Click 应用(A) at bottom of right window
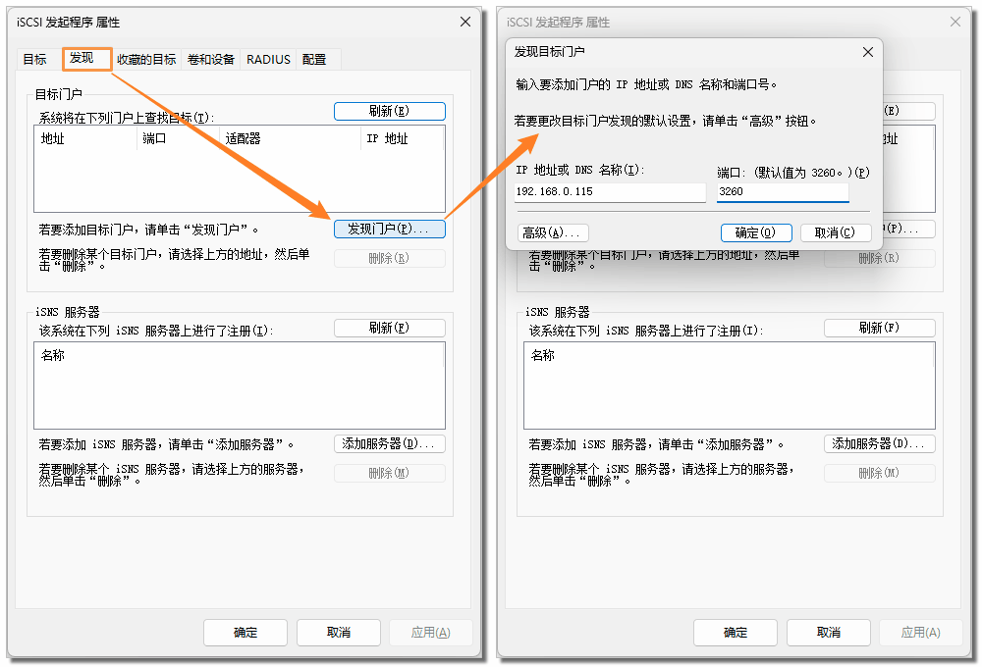982x667 pixels. (921, 633)
